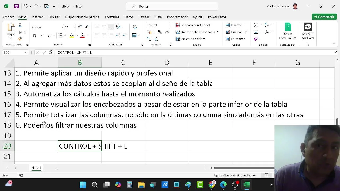Click the merge and center icon
Viewport: 340px width, 191px height.
[x=134, y=35]
